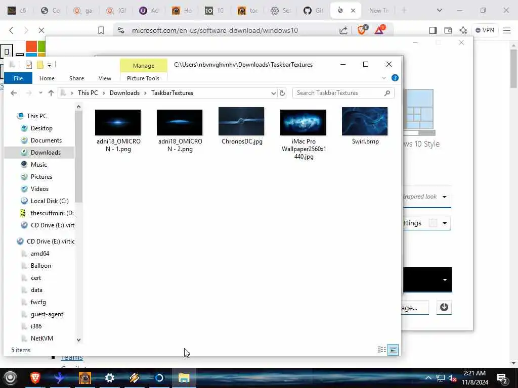Switch to the Share ribbon tab
The height and width of the screenshot is (388, 518).
coord(77,78)
